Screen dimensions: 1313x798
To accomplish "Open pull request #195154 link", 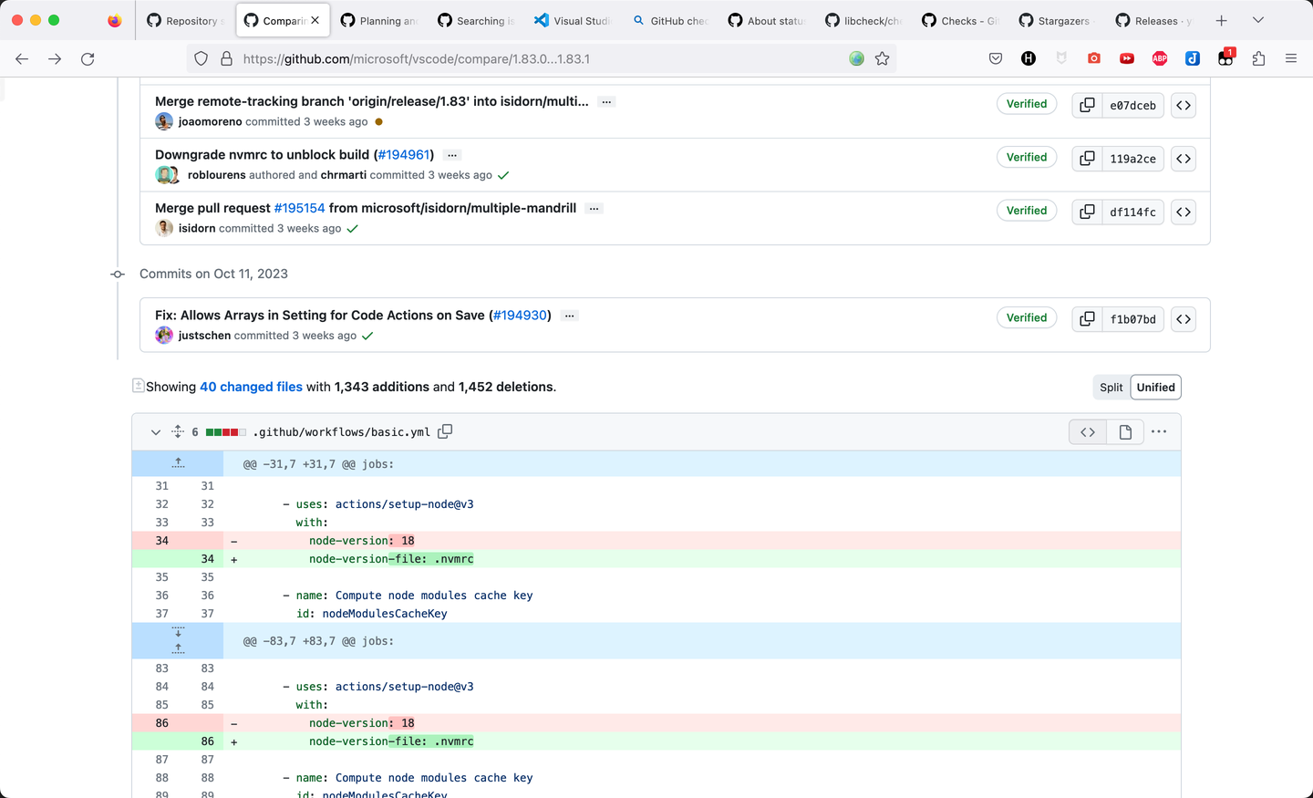I will [299, 208].
